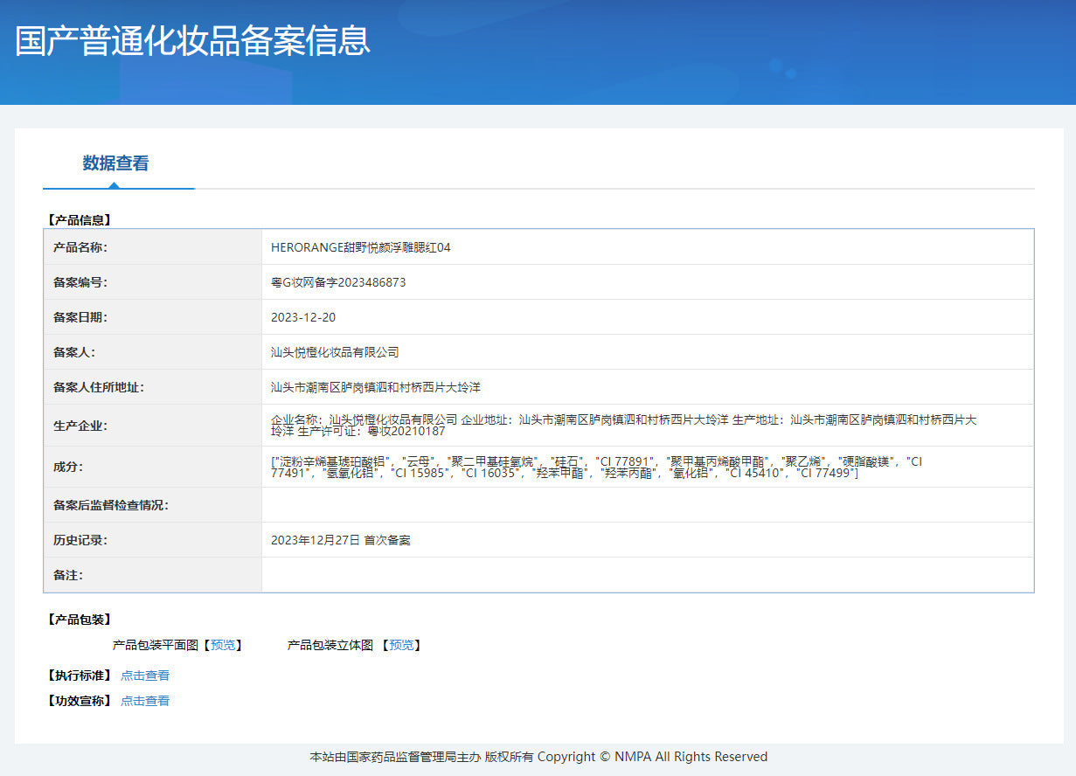
Task: Click 点击查看 next to 功效宣称
Action: [x=145, y=701]
